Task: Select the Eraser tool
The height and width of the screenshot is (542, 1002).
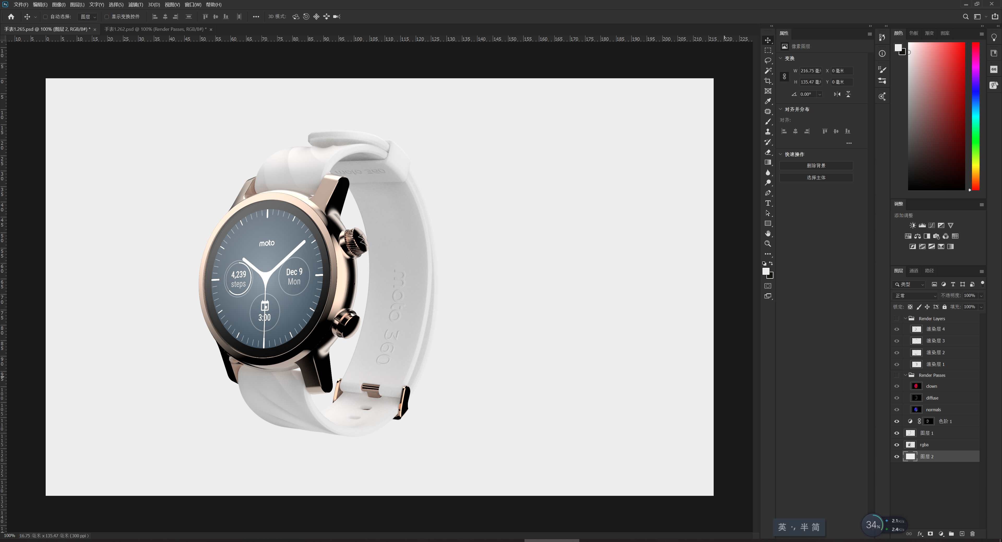Action: pos(767,152)
